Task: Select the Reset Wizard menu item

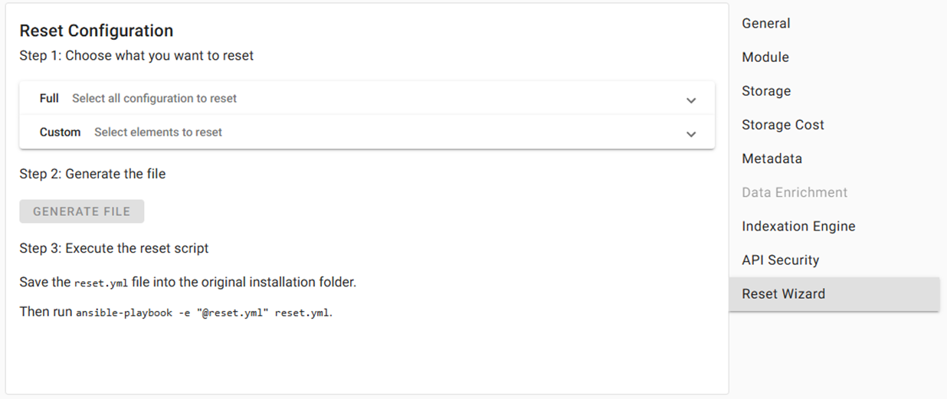Action: 783,294
